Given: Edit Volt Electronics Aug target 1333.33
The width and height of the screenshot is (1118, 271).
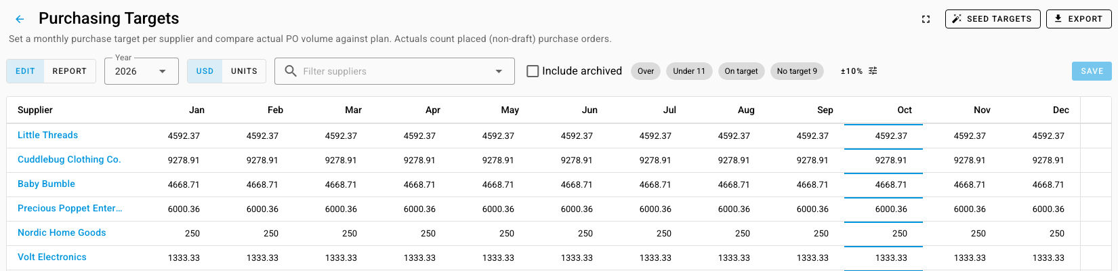Looking at the screenshot, I should point(734,258).
